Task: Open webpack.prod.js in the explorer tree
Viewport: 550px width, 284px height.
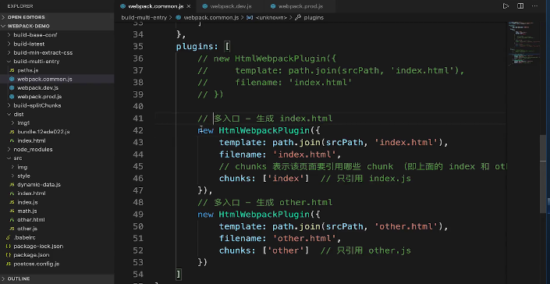Action: click(x=57, y=97)
